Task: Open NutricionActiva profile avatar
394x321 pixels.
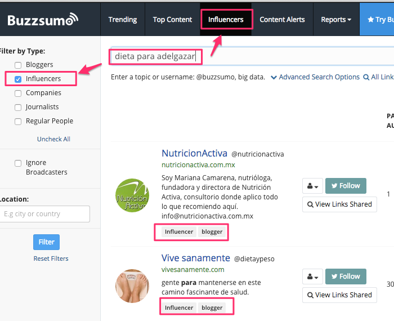Action: coord(131,196)
